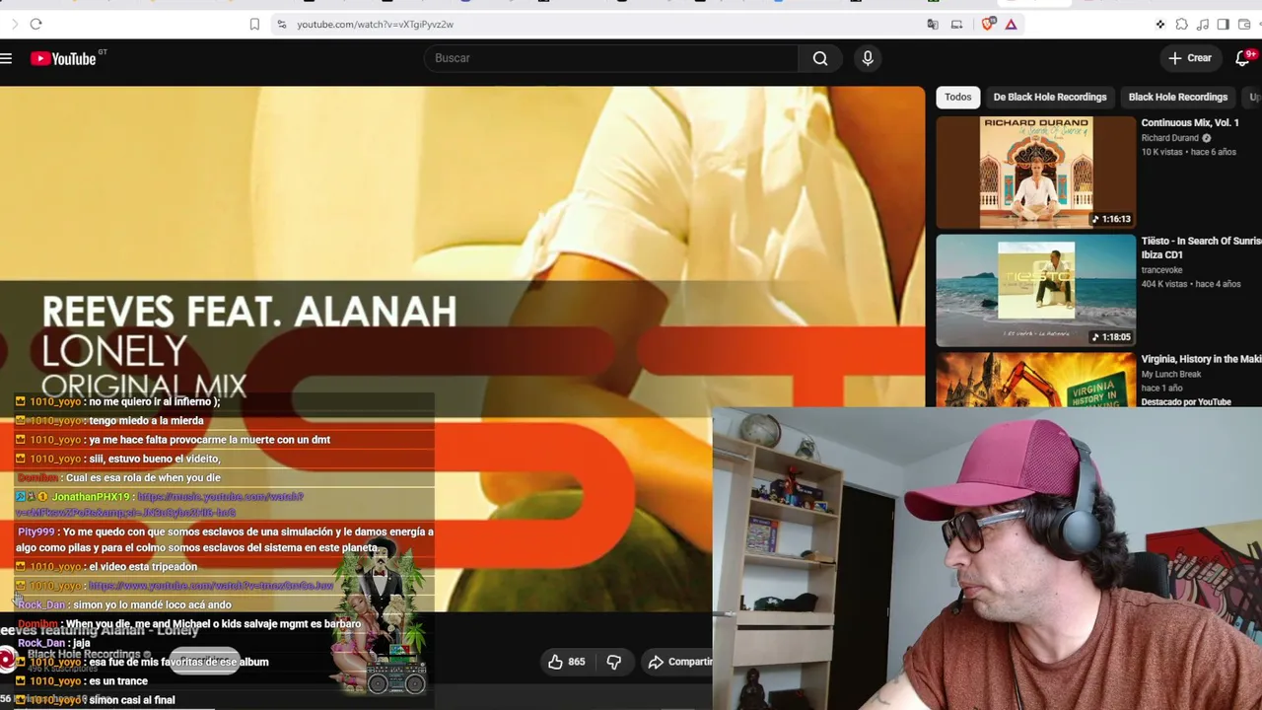Open the extensions puzzle-piece icon
The height and width of the screenshot is (710, 1262).
pyautogui.click(x=1181, y=24)
